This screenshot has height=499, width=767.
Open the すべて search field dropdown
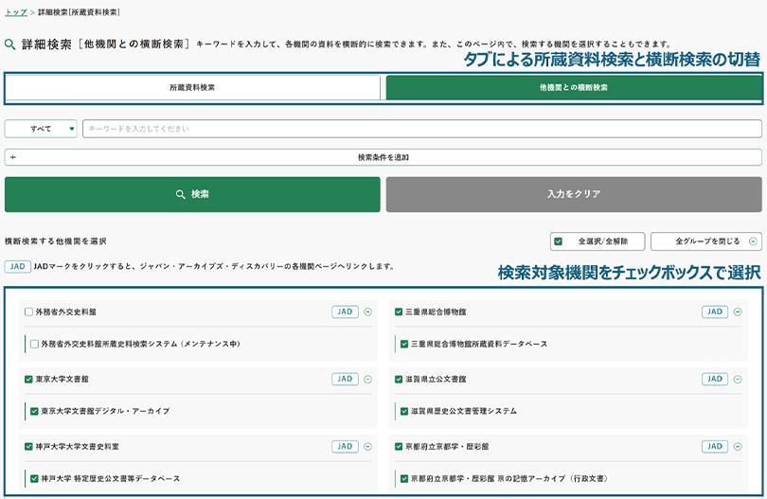(41, 129)
